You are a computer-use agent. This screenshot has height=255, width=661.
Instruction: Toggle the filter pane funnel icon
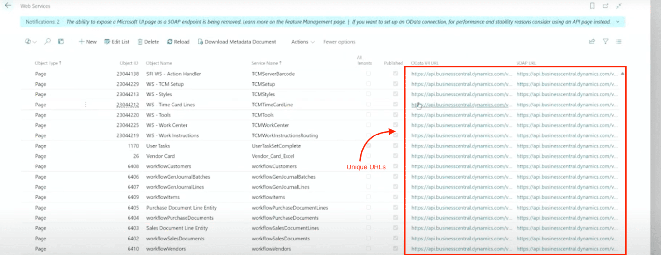(x=605, y=42)
